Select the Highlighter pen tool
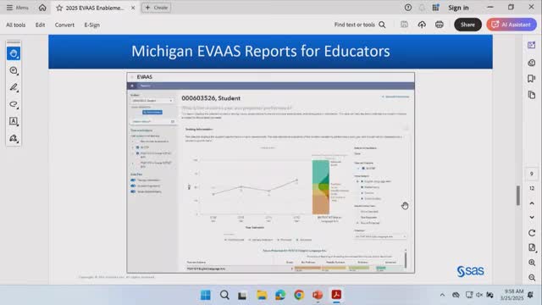Screen dimensions: 542x305 (x=14, y=87)
